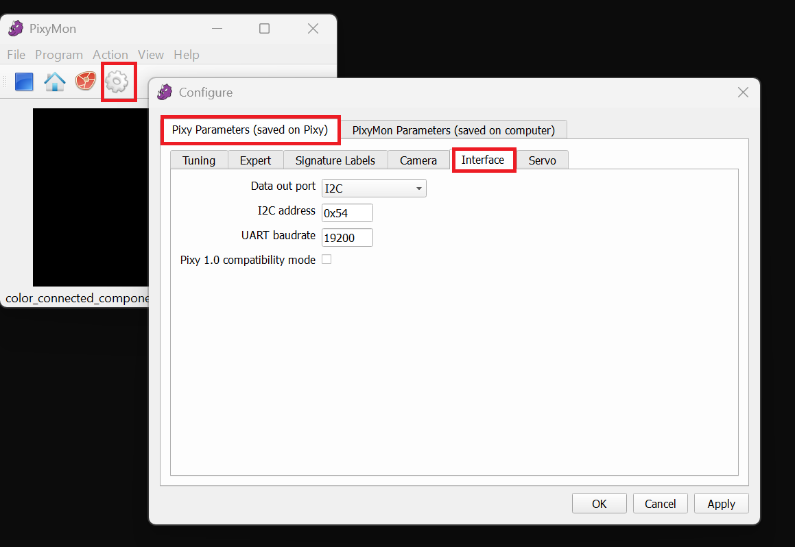This screenshot has height=547, width=795.
Task: Click the I2C address input field
Action: [x=347, y=213]
